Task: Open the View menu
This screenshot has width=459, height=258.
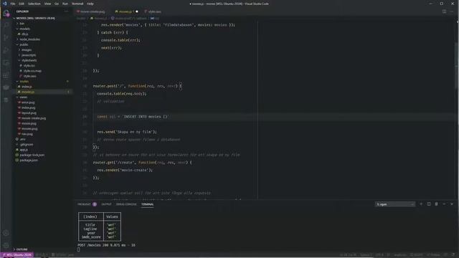Action: click(x=47, y=4)
